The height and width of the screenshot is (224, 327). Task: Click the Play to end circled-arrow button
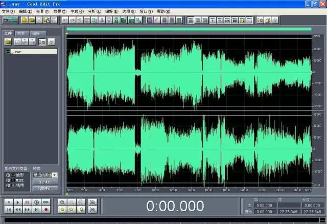[x=36, y=202]
